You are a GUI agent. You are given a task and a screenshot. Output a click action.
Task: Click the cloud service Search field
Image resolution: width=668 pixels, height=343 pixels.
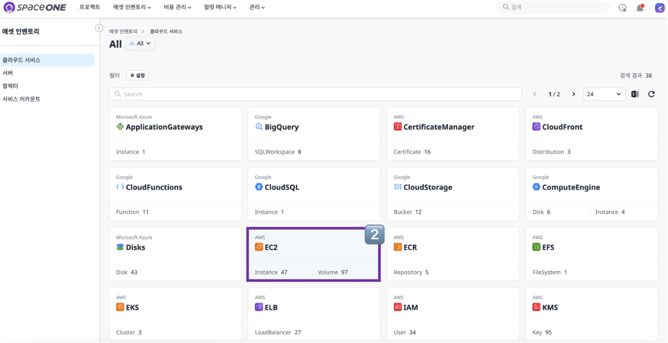coord(315,94)
